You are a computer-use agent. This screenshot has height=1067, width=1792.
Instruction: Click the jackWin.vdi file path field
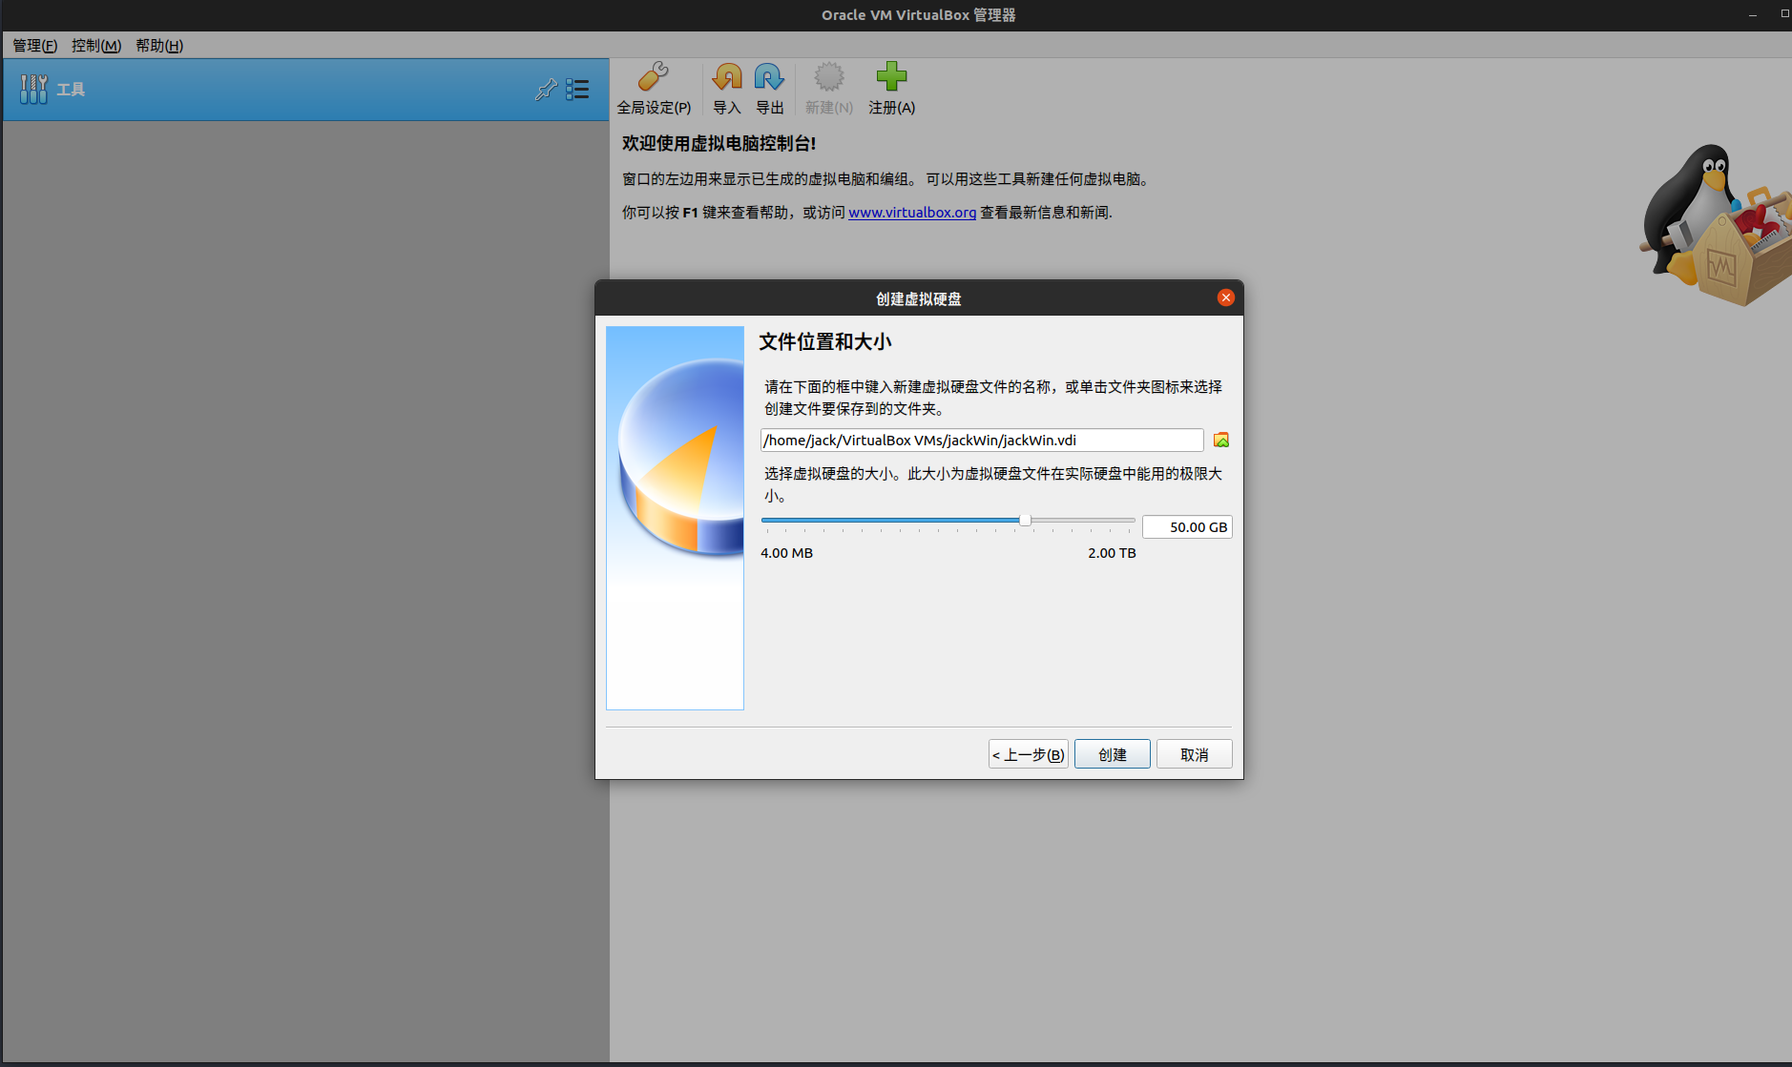tap(982, 440)
